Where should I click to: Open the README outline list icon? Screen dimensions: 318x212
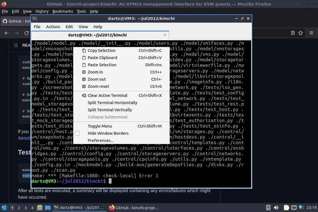point(16,45)
